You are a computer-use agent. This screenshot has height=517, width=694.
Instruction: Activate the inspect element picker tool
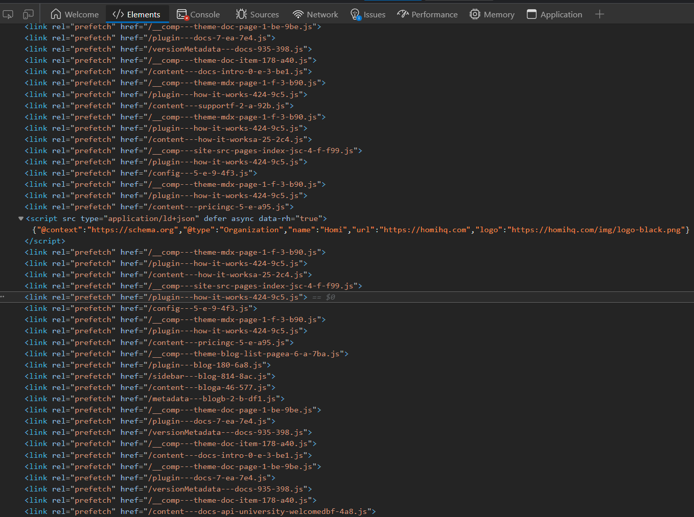[x=8, y=14]
